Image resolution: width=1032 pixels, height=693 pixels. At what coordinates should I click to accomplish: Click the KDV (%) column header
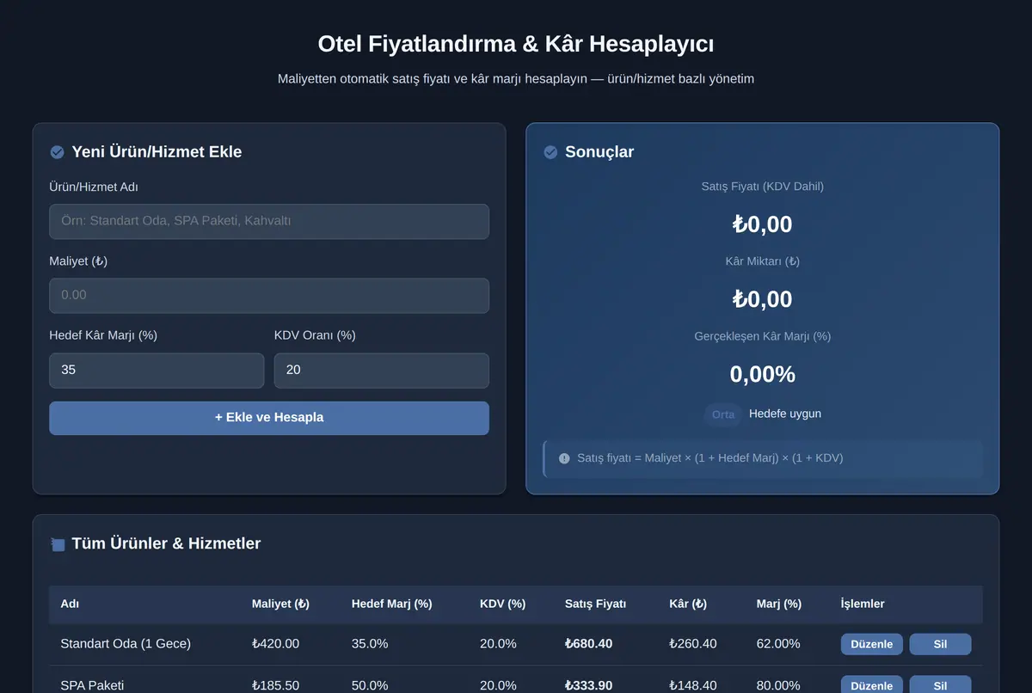tap(502, 604)
